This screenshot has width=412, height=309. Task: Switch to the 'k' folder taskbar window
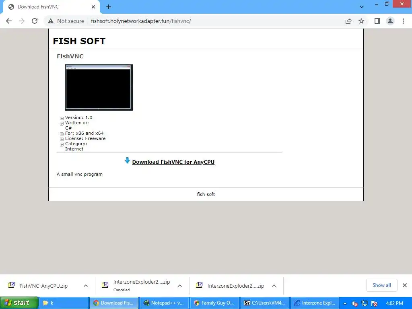pyautogui.click(x=64, y=303)
